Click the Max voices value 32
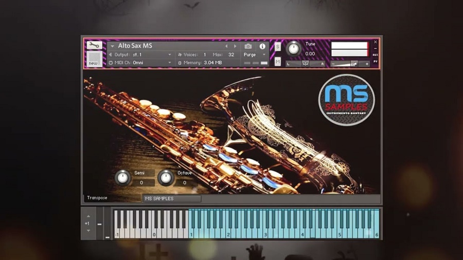 pyautogui.click(x=231, y=54)
